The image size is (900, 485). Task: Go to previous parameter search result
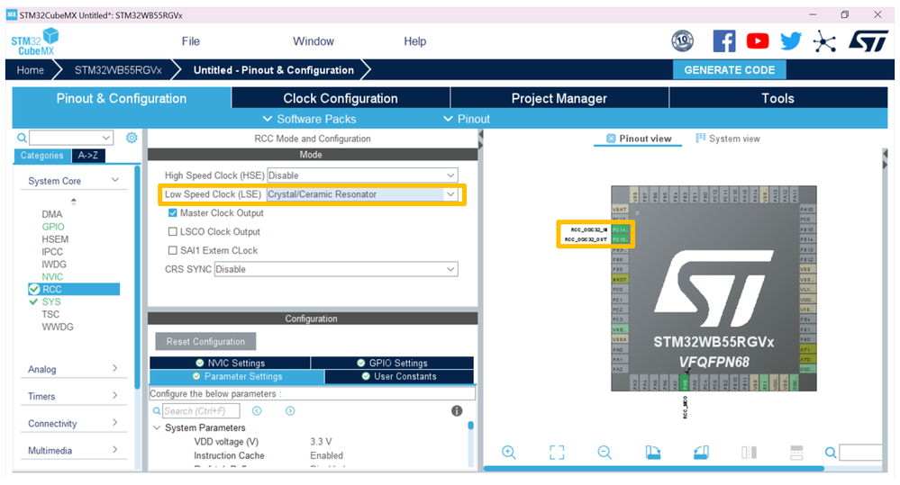[x=257, y=410]
